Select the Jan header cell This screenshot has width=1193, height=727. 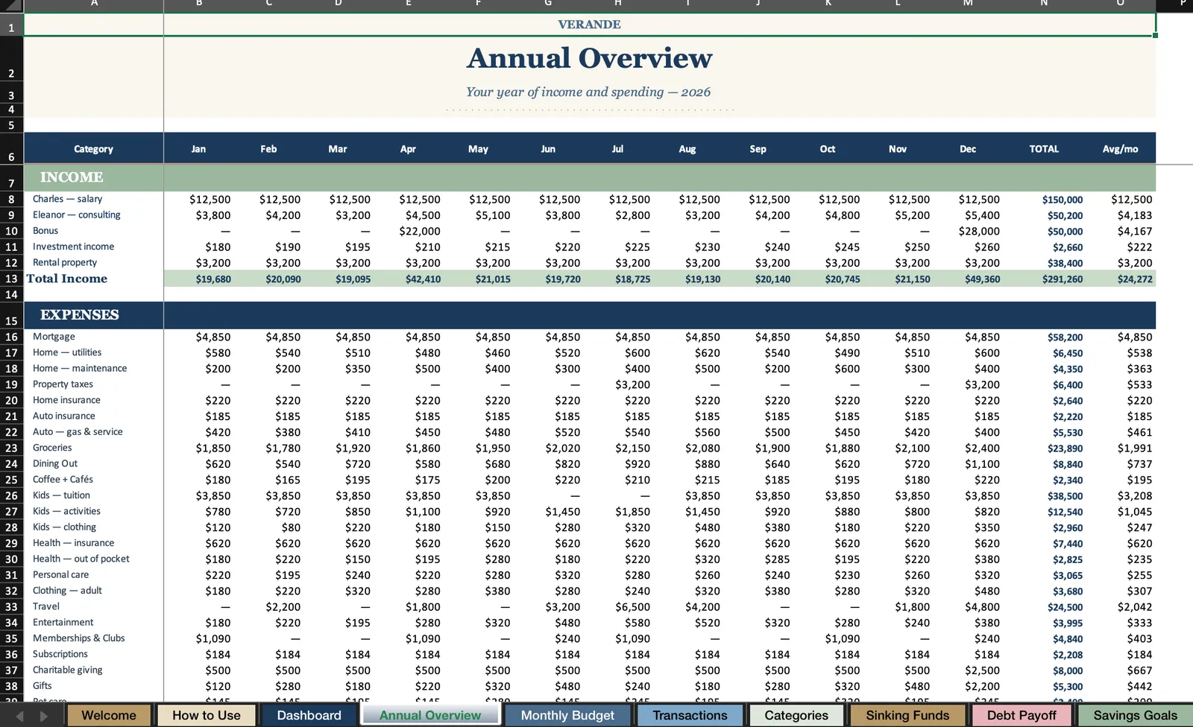198,148
